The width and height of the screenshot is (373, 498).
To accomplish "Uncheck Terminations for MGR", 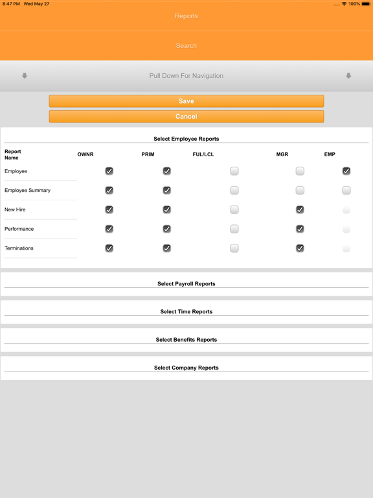I will 300,248.
